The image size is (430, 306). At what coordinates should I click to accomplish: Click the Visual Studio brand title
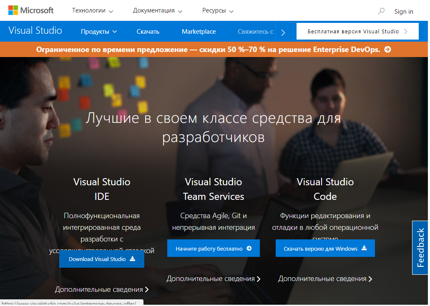[x=35, y=31]
